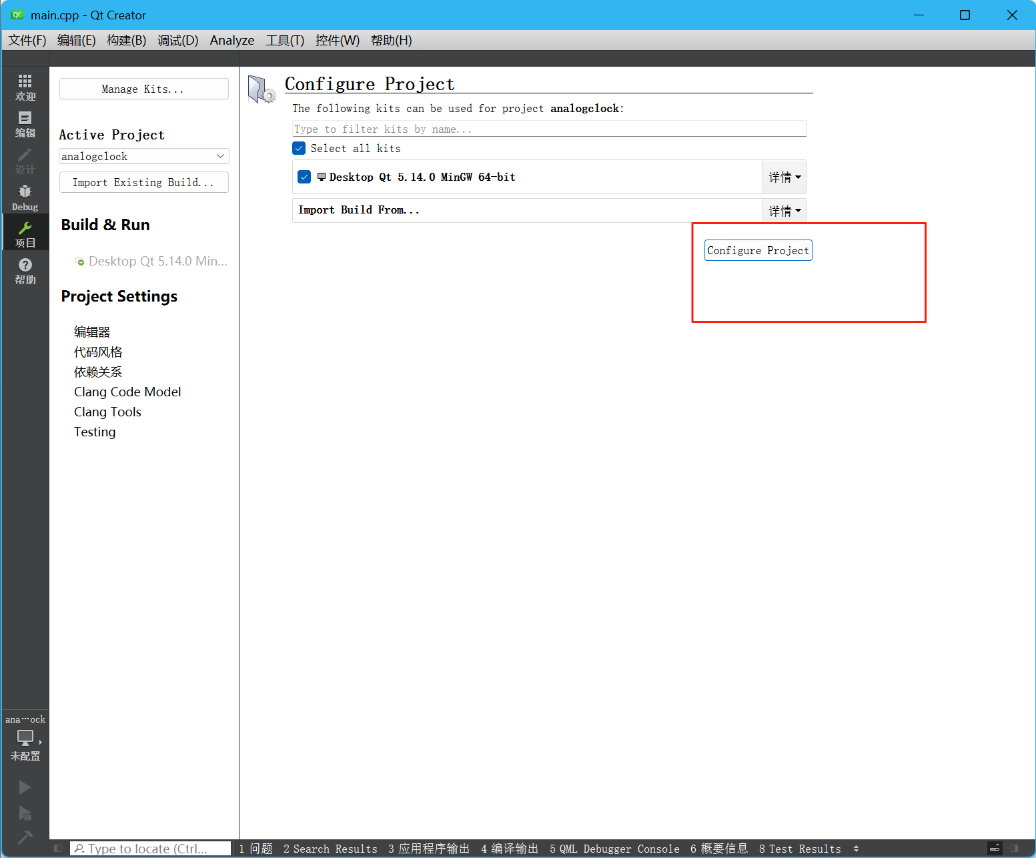The image size is (1036, 858).
Task: Open the 文件(F) menu
Action: [x=27, y=40]
